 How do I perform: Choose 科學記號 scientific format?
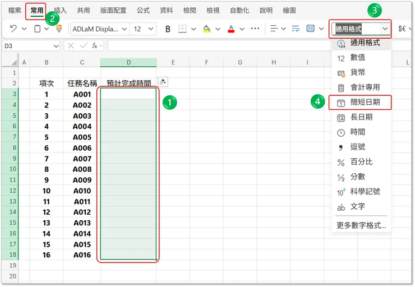pos(361,191)
